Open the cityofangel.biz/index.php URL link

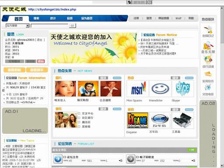coord(52,10)
